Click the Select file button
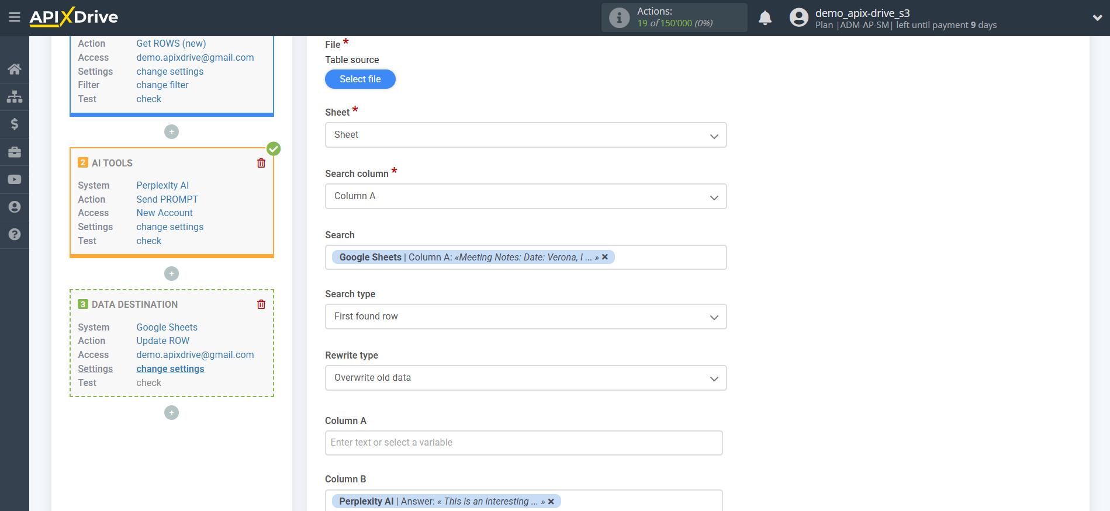This screenshot has height=511, width=1110. (360, 79)
